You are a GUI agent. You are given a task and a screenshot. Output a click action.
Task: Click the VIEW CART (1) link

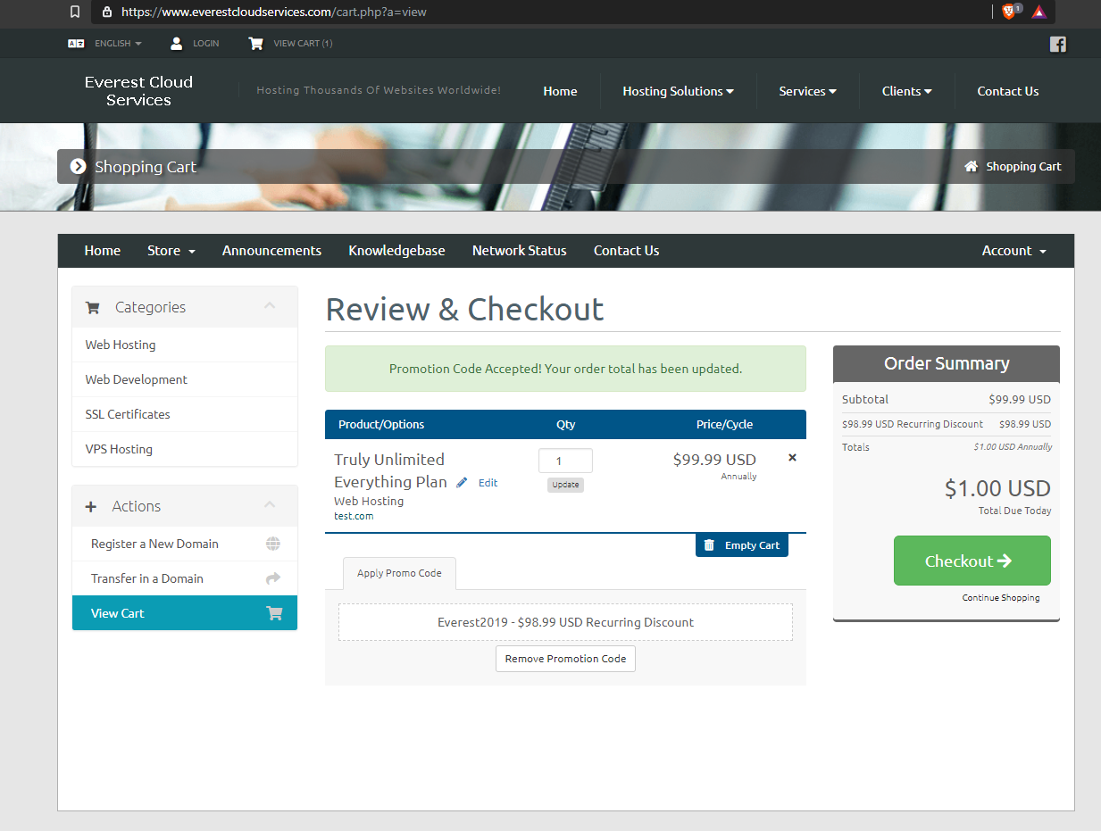[x=303, y=43]
